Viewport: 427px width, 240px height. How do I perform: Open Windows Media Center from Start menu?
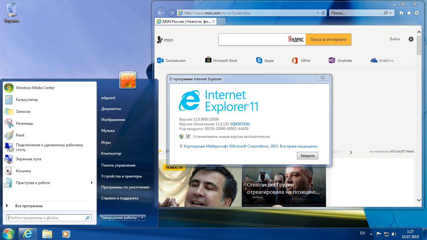click(50, 88)
